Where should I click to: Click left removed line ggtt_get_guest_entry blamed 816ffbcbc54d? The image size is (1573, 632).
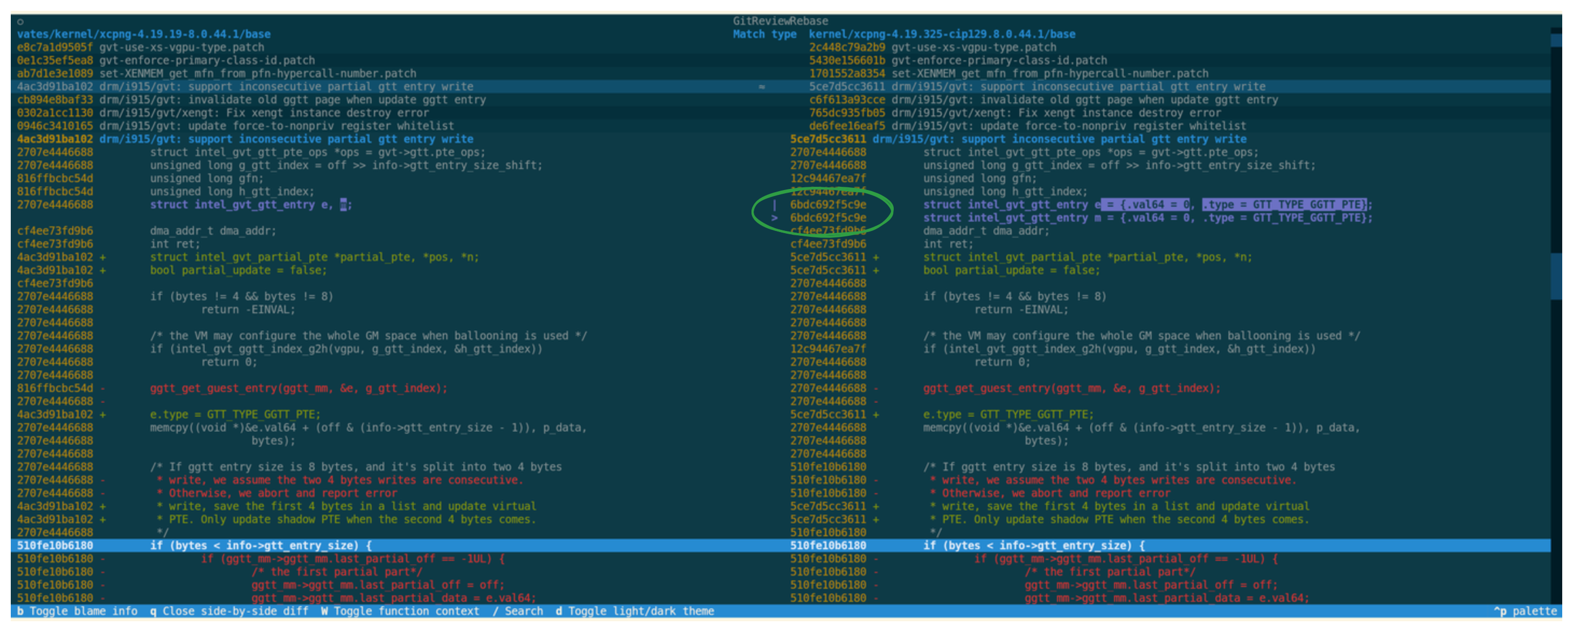298,389
